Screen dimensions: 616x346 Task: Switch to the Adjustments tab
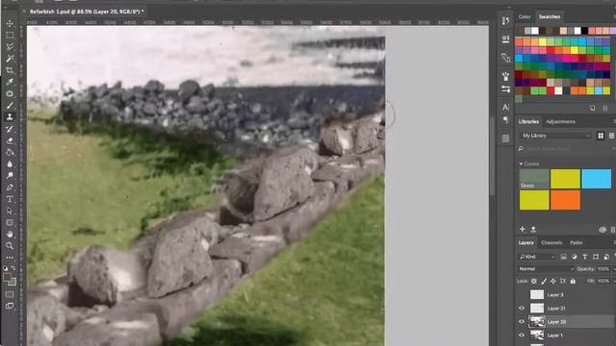click(560, 122)
